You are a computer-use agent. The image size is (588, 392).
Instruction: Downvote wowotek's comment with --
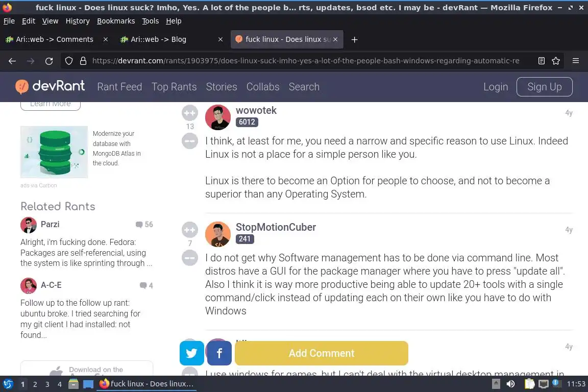190,141
